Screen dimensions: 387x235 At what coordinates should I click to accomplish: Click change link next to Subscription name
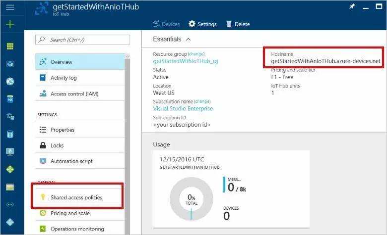tap(202, 101)
